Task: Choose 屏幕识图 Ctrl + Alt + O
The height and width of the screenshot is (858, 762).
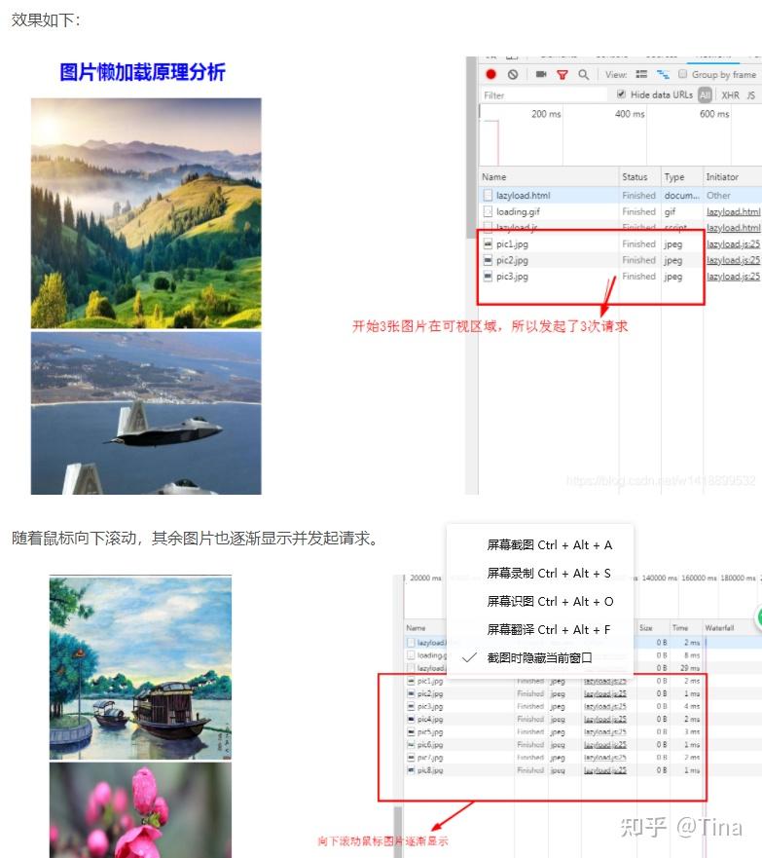Action: [x=550, y=601]
